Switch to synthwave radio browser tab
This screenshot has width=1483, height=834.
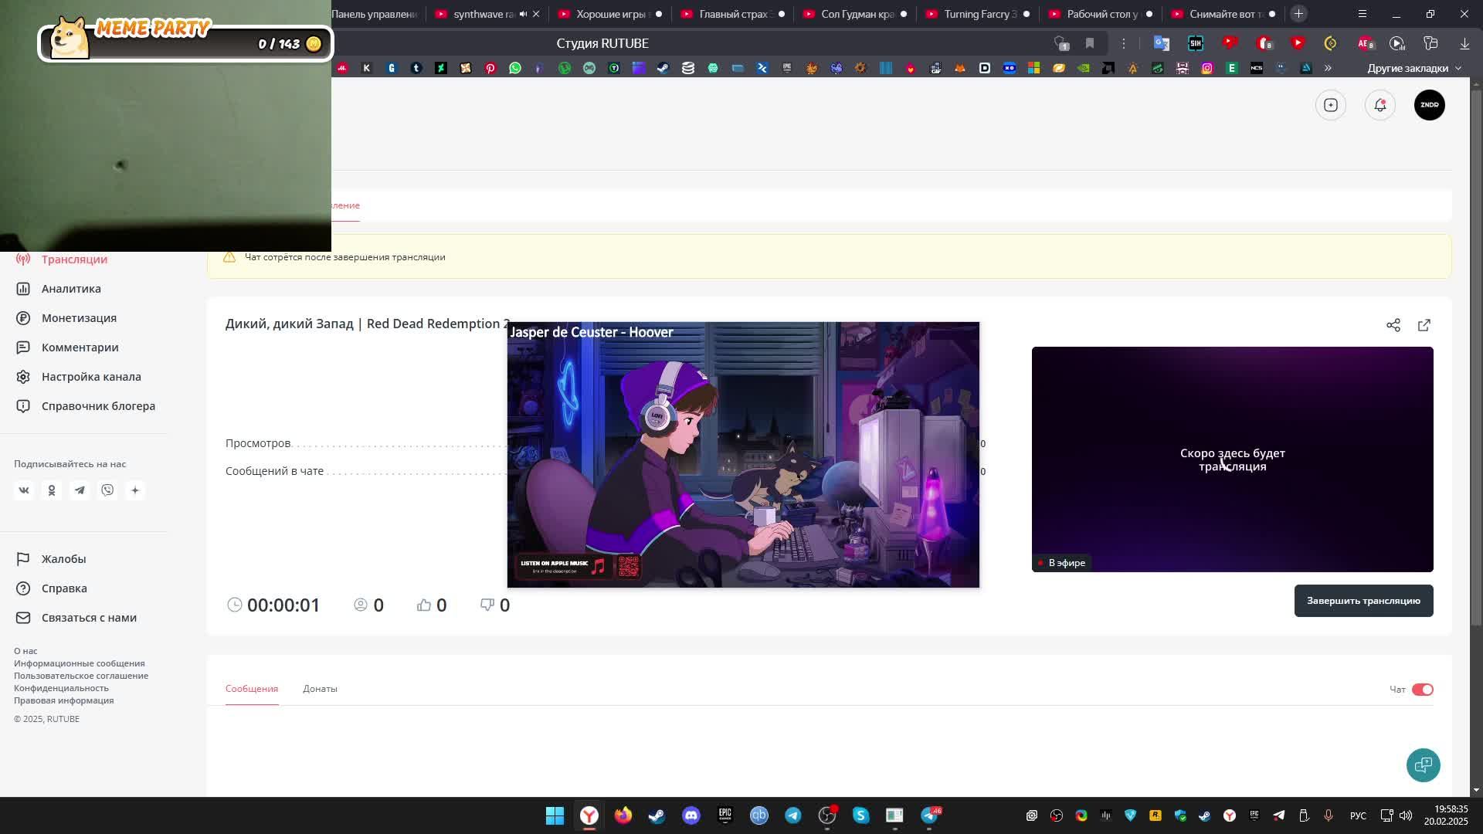484,14
